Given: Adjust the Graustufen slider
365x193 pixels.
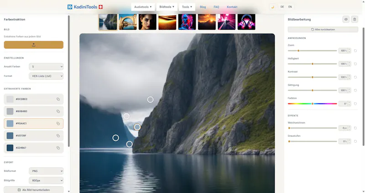Looking at the screenshot, I should click(313, 141).
